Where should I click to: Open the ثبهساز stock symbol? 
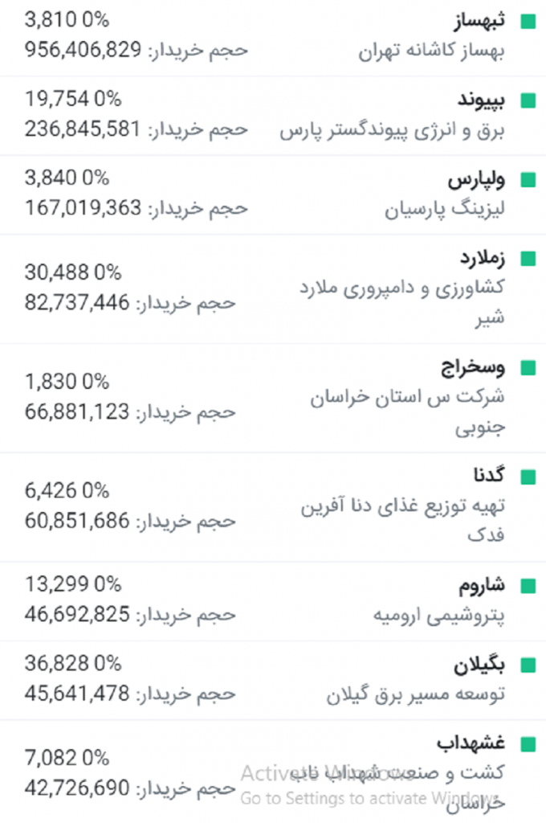[x=480, y=20]
